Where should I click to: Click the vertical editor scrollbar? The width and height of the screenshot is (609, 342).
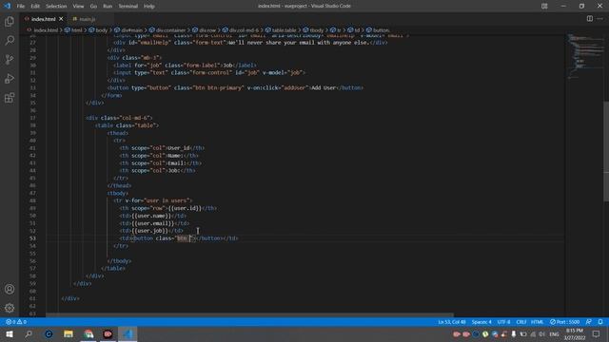(606, 151)
